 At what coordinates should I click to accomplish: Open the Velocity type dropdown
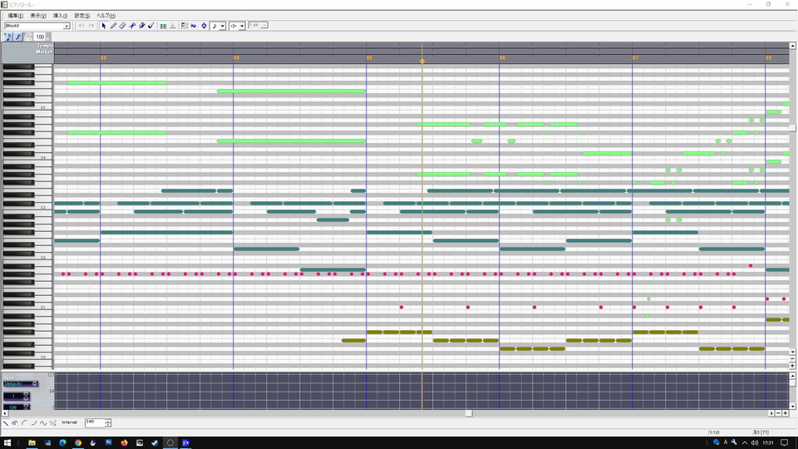[x=20, y=384]
